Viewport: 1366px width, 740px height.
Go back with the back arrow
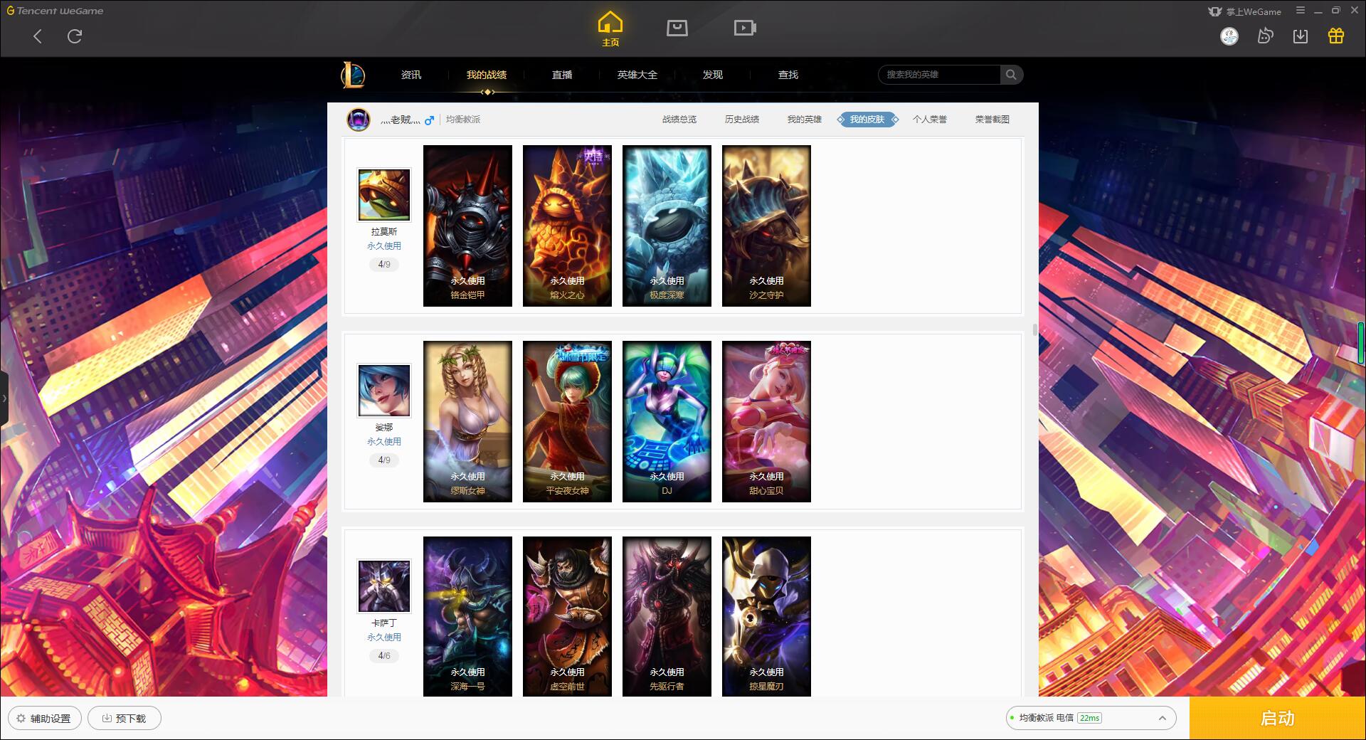(x=38, y=36)
